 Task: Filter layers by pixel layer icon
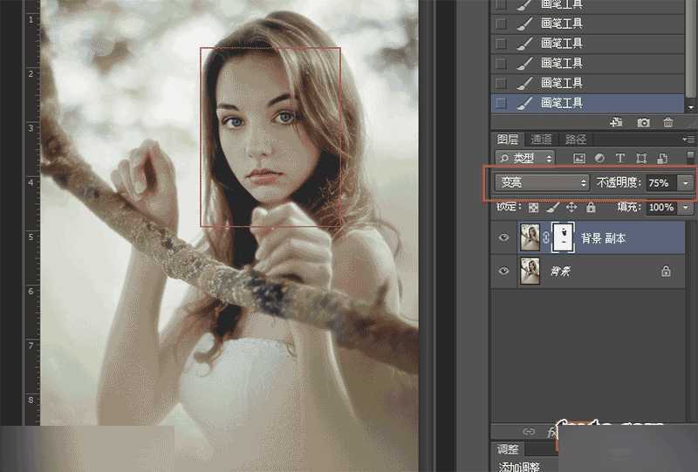coord(579,158)
